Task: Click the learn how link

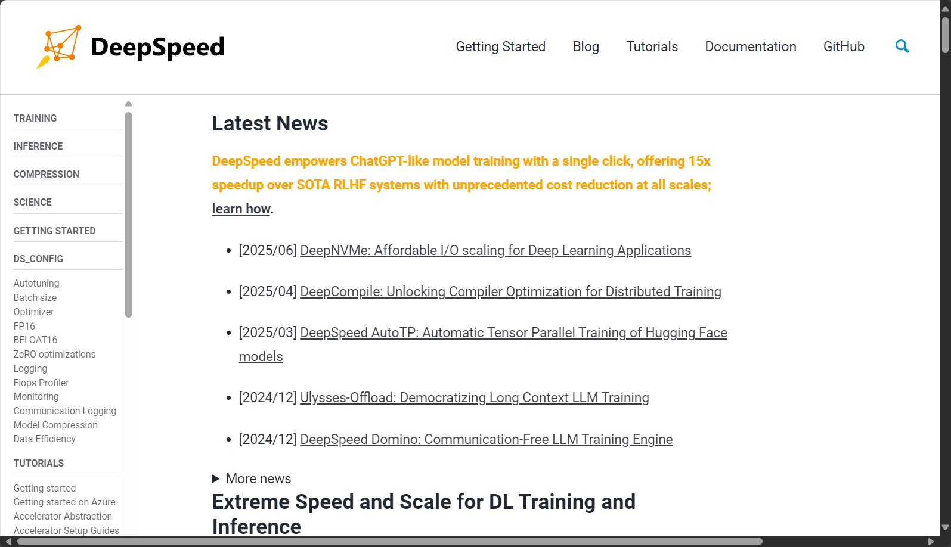Action: pyautogui.click(x=241, y=209)
